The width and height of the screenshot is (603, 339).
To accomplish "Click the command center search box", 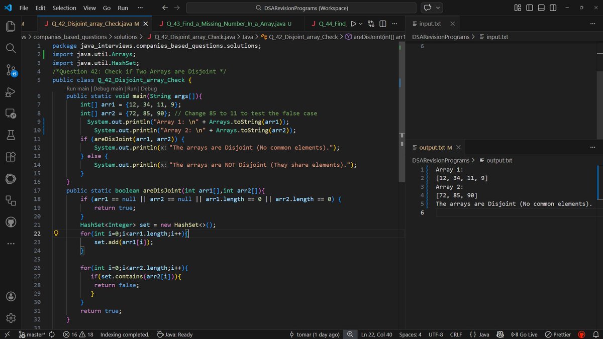I will click(301, 8).
